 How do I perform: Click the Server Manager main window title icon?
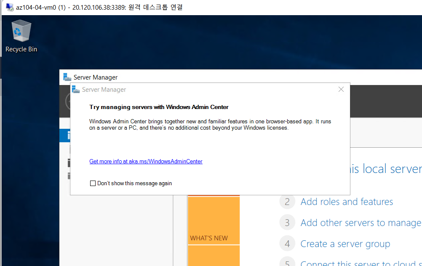click(x=67, y=77)
